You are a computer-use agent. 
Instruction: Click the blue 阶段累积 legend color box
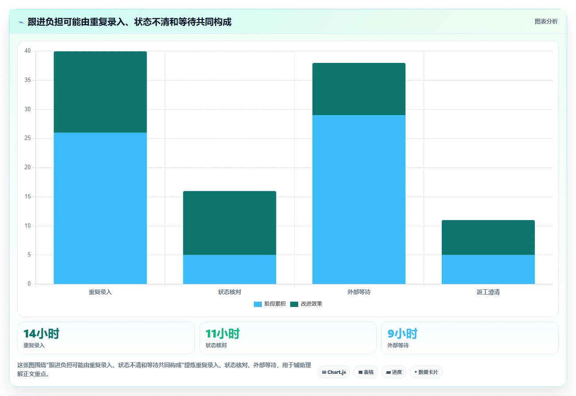258,304
